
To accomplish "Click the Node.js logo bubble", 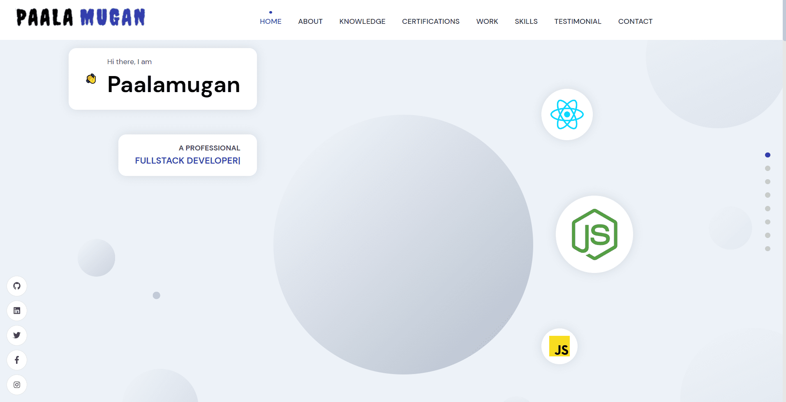I will 594,234.
